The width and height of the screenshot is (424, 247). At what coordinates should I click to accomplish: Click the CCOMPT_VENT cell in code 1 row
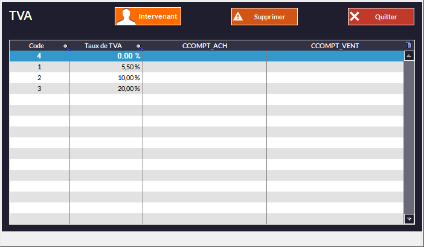point(335,67)
